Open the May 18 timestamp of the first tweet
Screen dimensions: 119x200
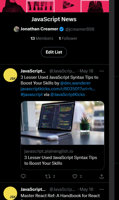coord(86,71)
